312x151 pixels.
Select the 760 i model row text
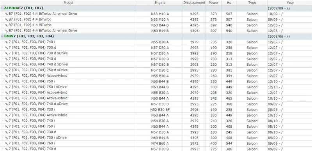32,143
